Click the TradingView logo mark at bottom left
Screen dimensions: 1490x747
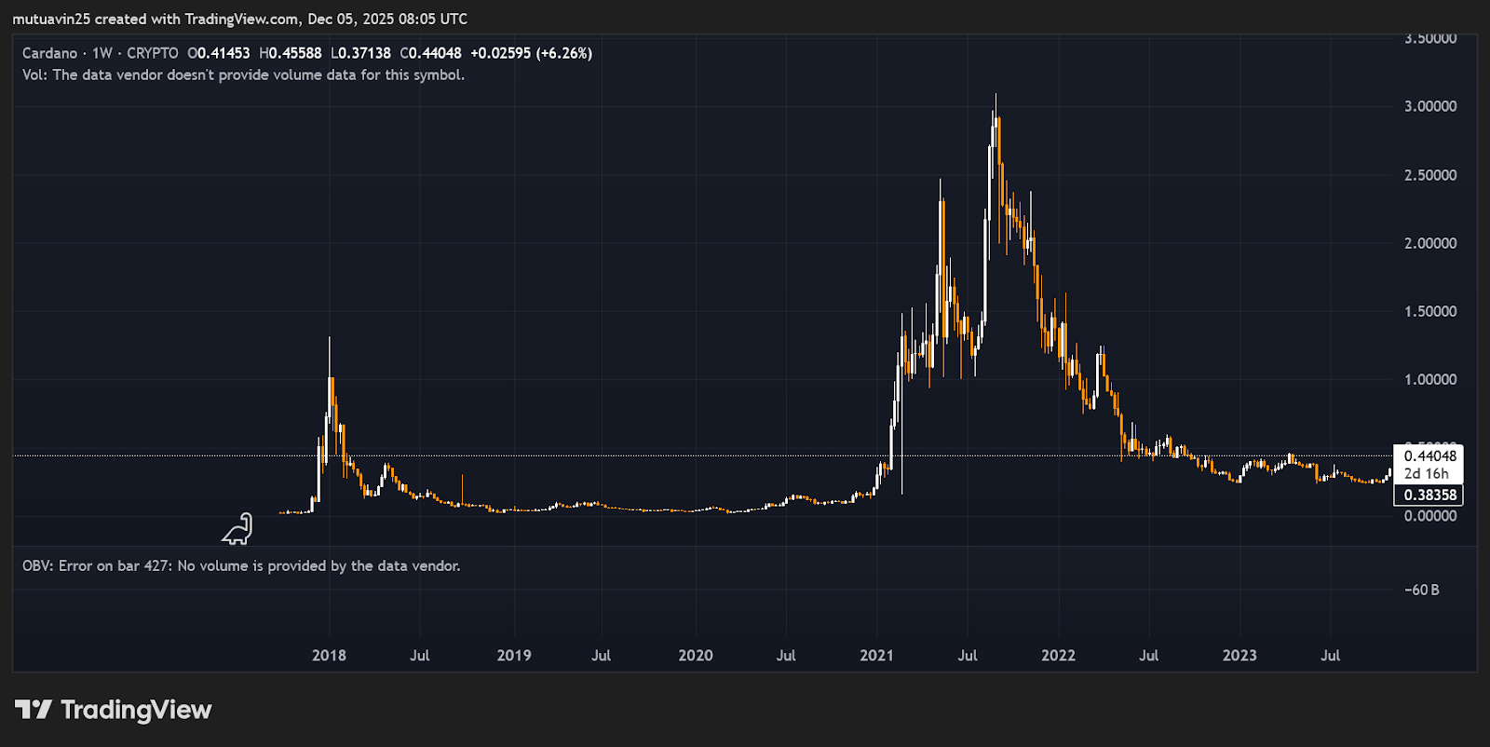click(34, 710)
